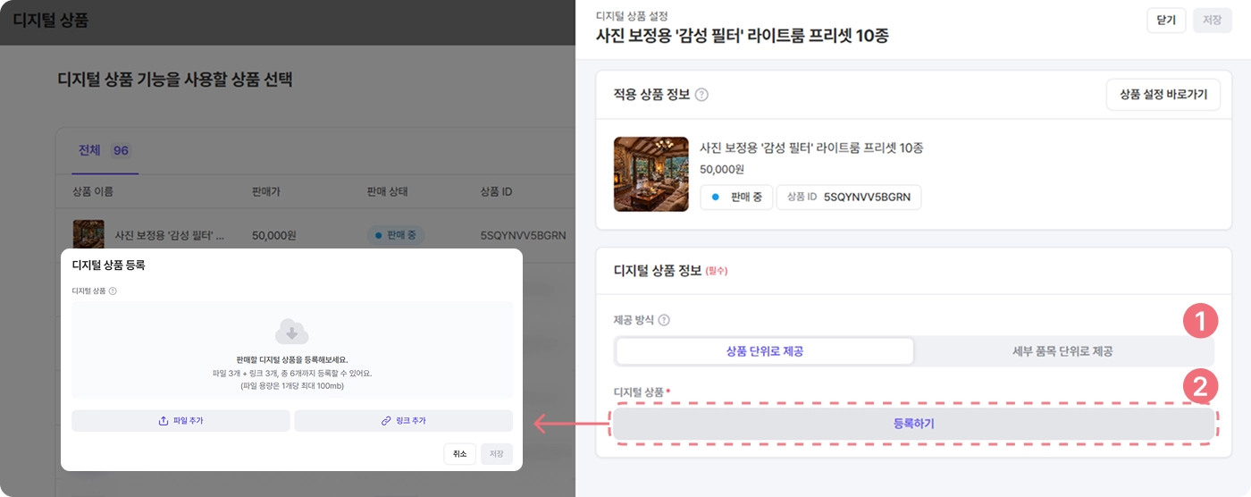Click 판매 중 badge in background table row
Screen dimensions: 1251x497
(x=396, y=236)
